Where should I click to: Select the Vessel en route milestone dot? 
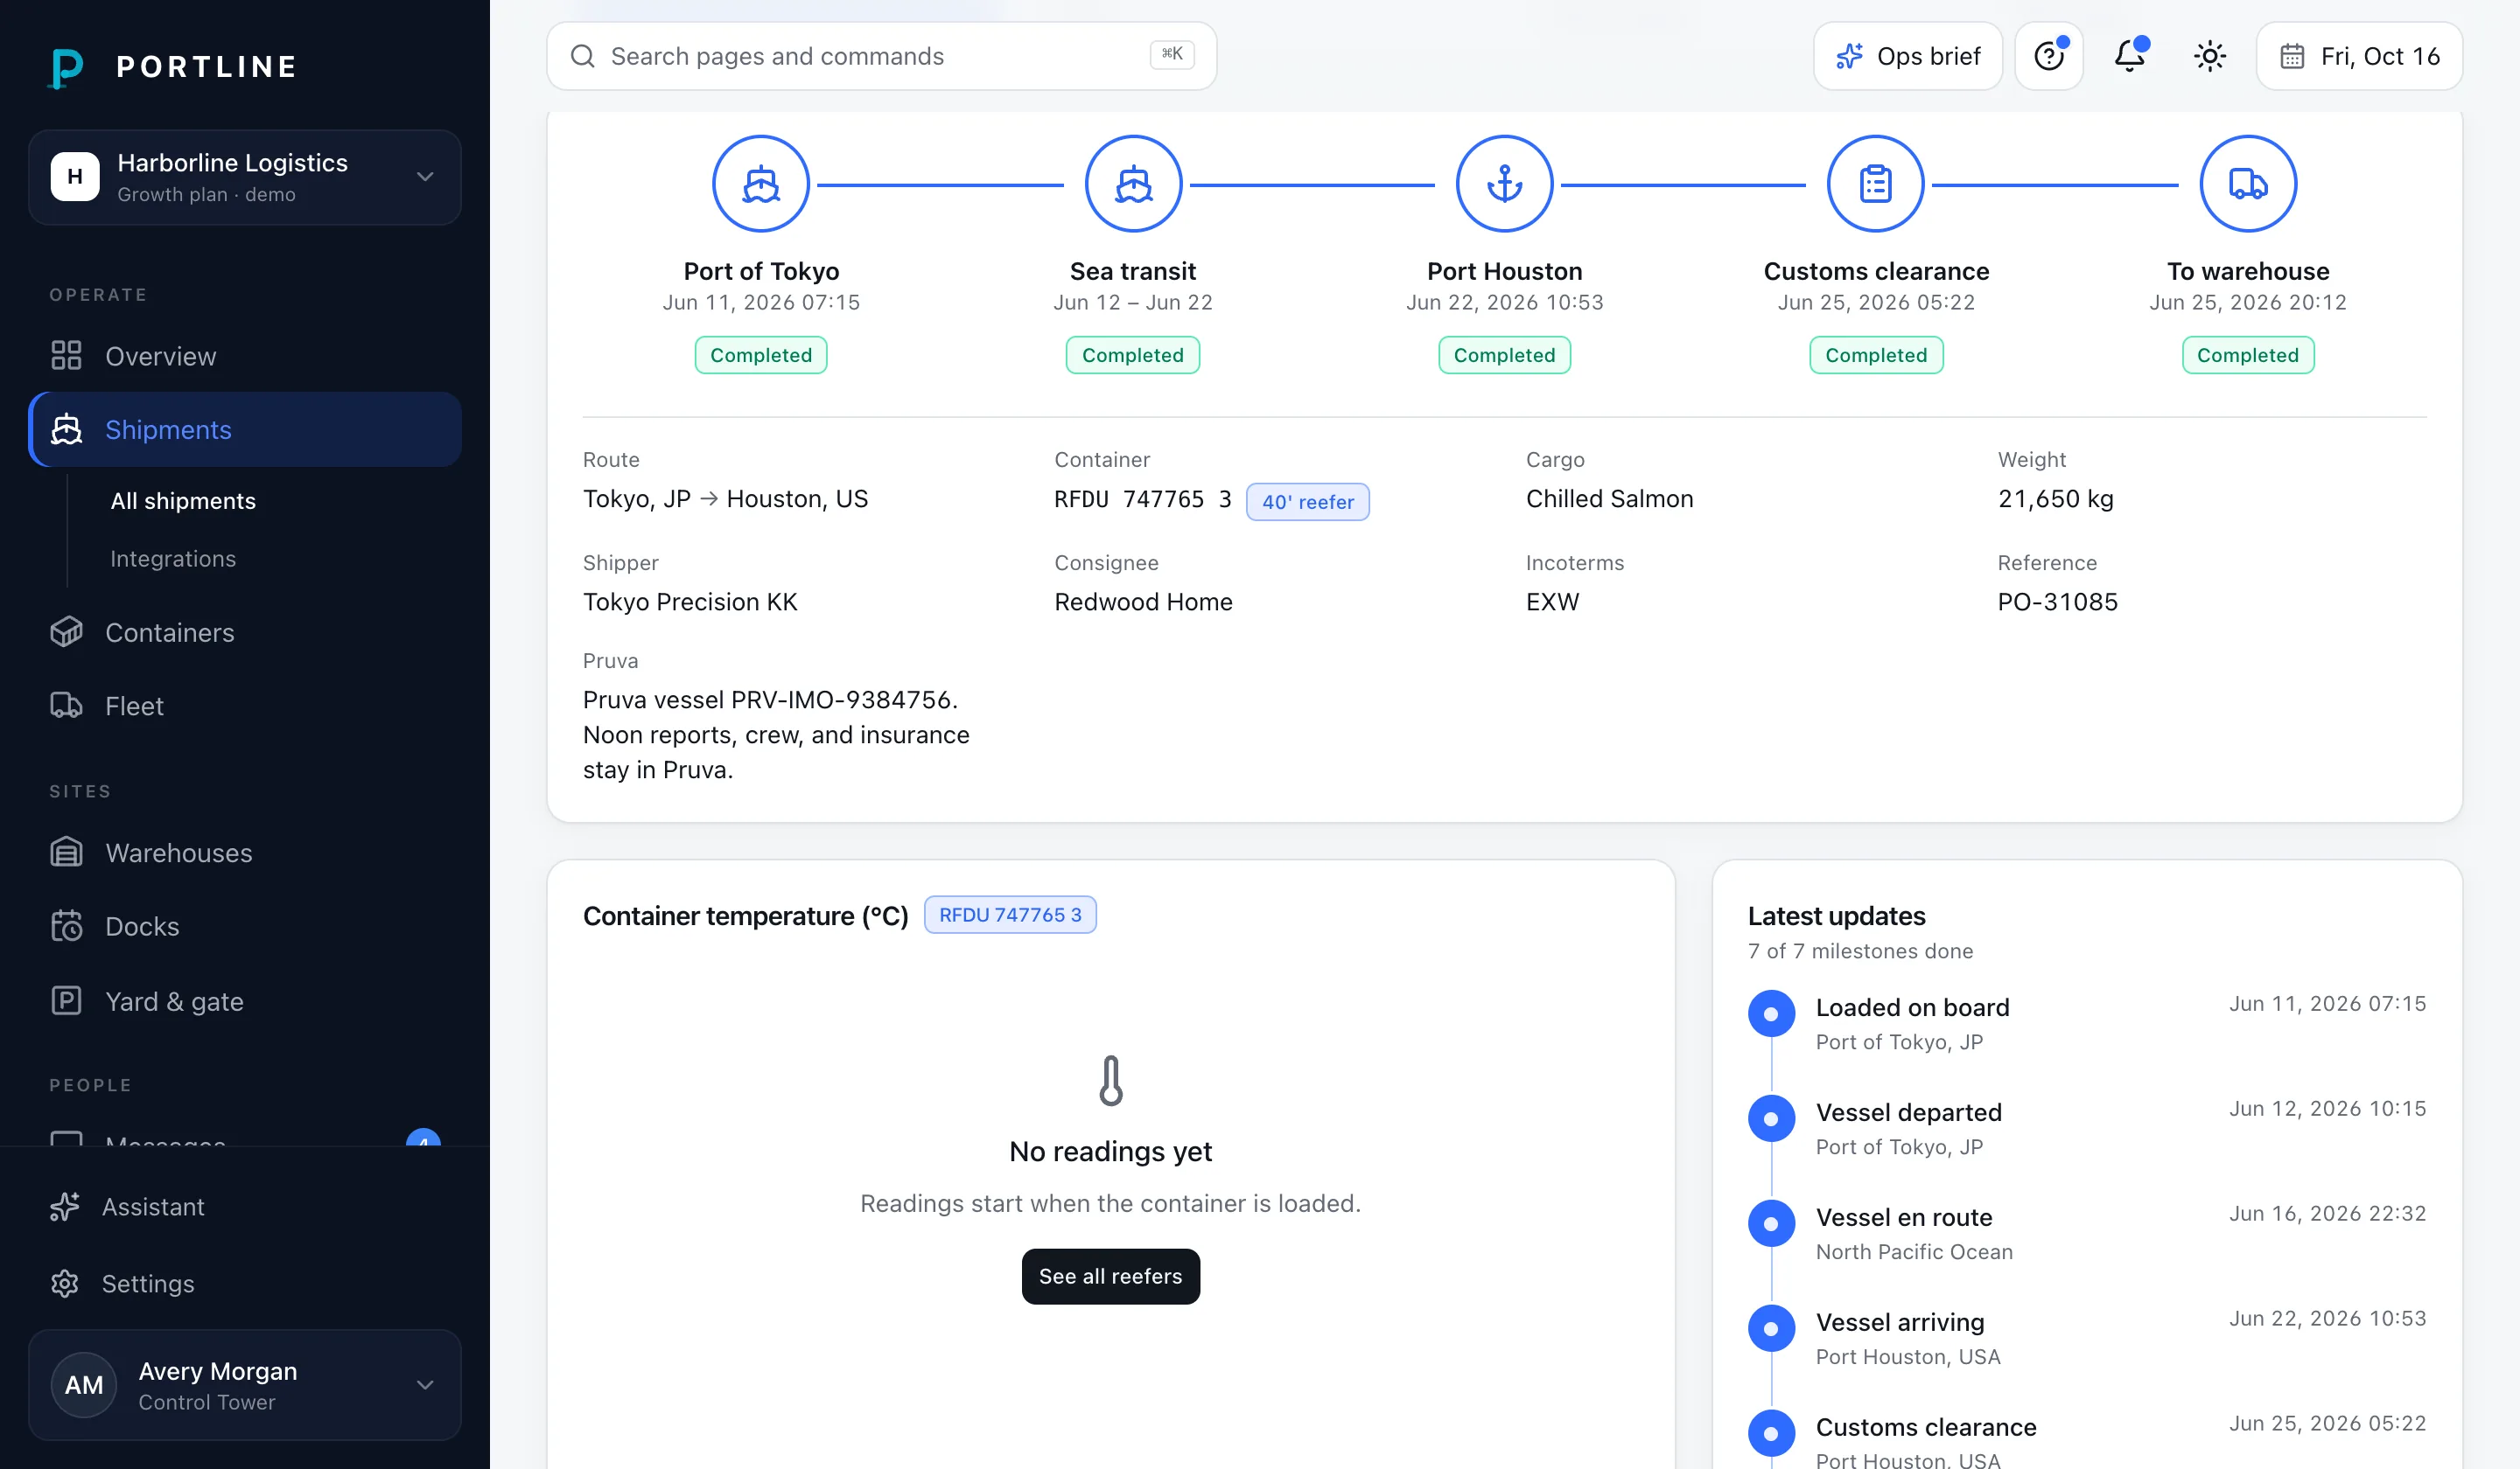pos(1771,1224)
